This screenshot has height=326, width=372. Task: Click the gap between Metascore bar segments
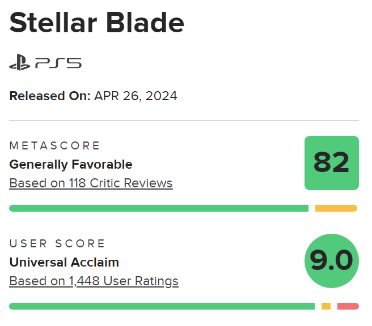[312, 208]
